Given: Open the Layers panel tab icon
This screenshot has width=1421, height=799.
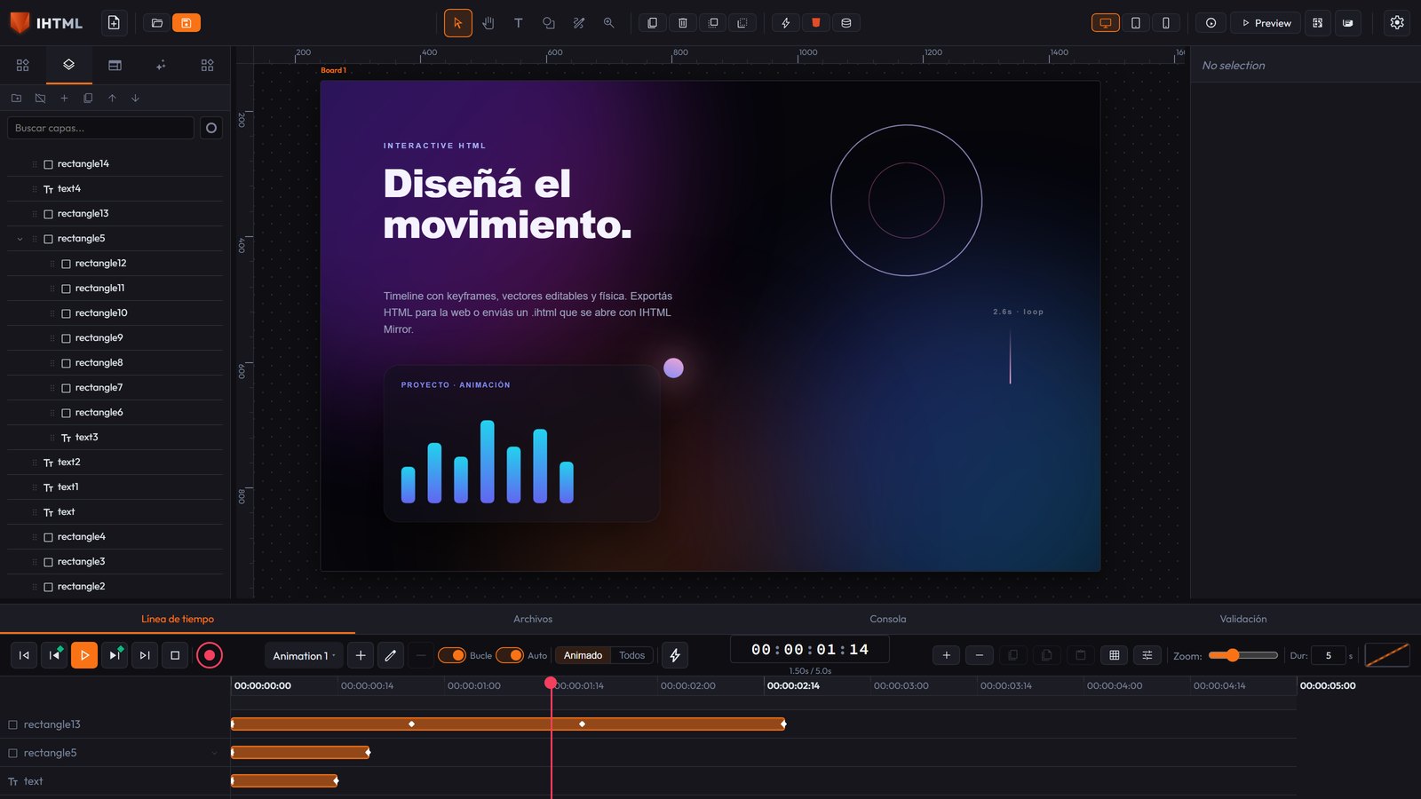Looking at the screenshot, I should click(68, 65).
